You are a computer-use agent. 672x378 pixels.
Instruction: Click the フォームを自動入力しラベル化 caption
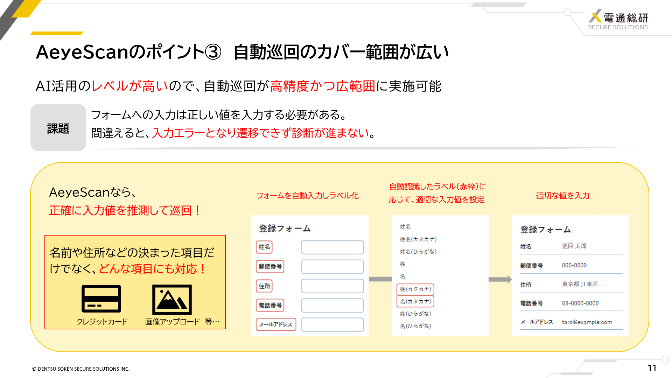307,196
